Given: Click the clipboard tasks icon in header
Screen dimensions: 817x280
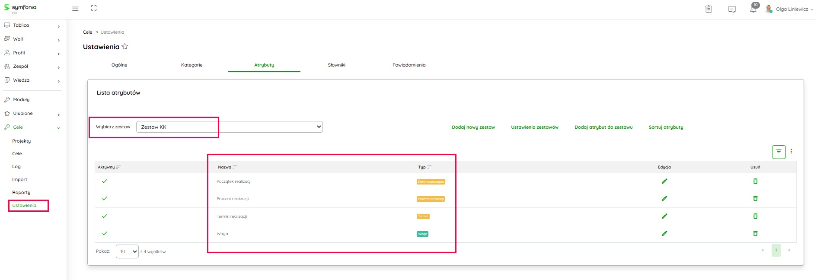Looking at the screenshot, I should pos(708,9).
